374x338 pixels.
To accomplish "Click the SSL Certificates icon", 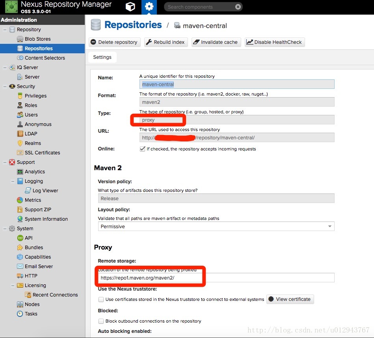I will point(20,152).
